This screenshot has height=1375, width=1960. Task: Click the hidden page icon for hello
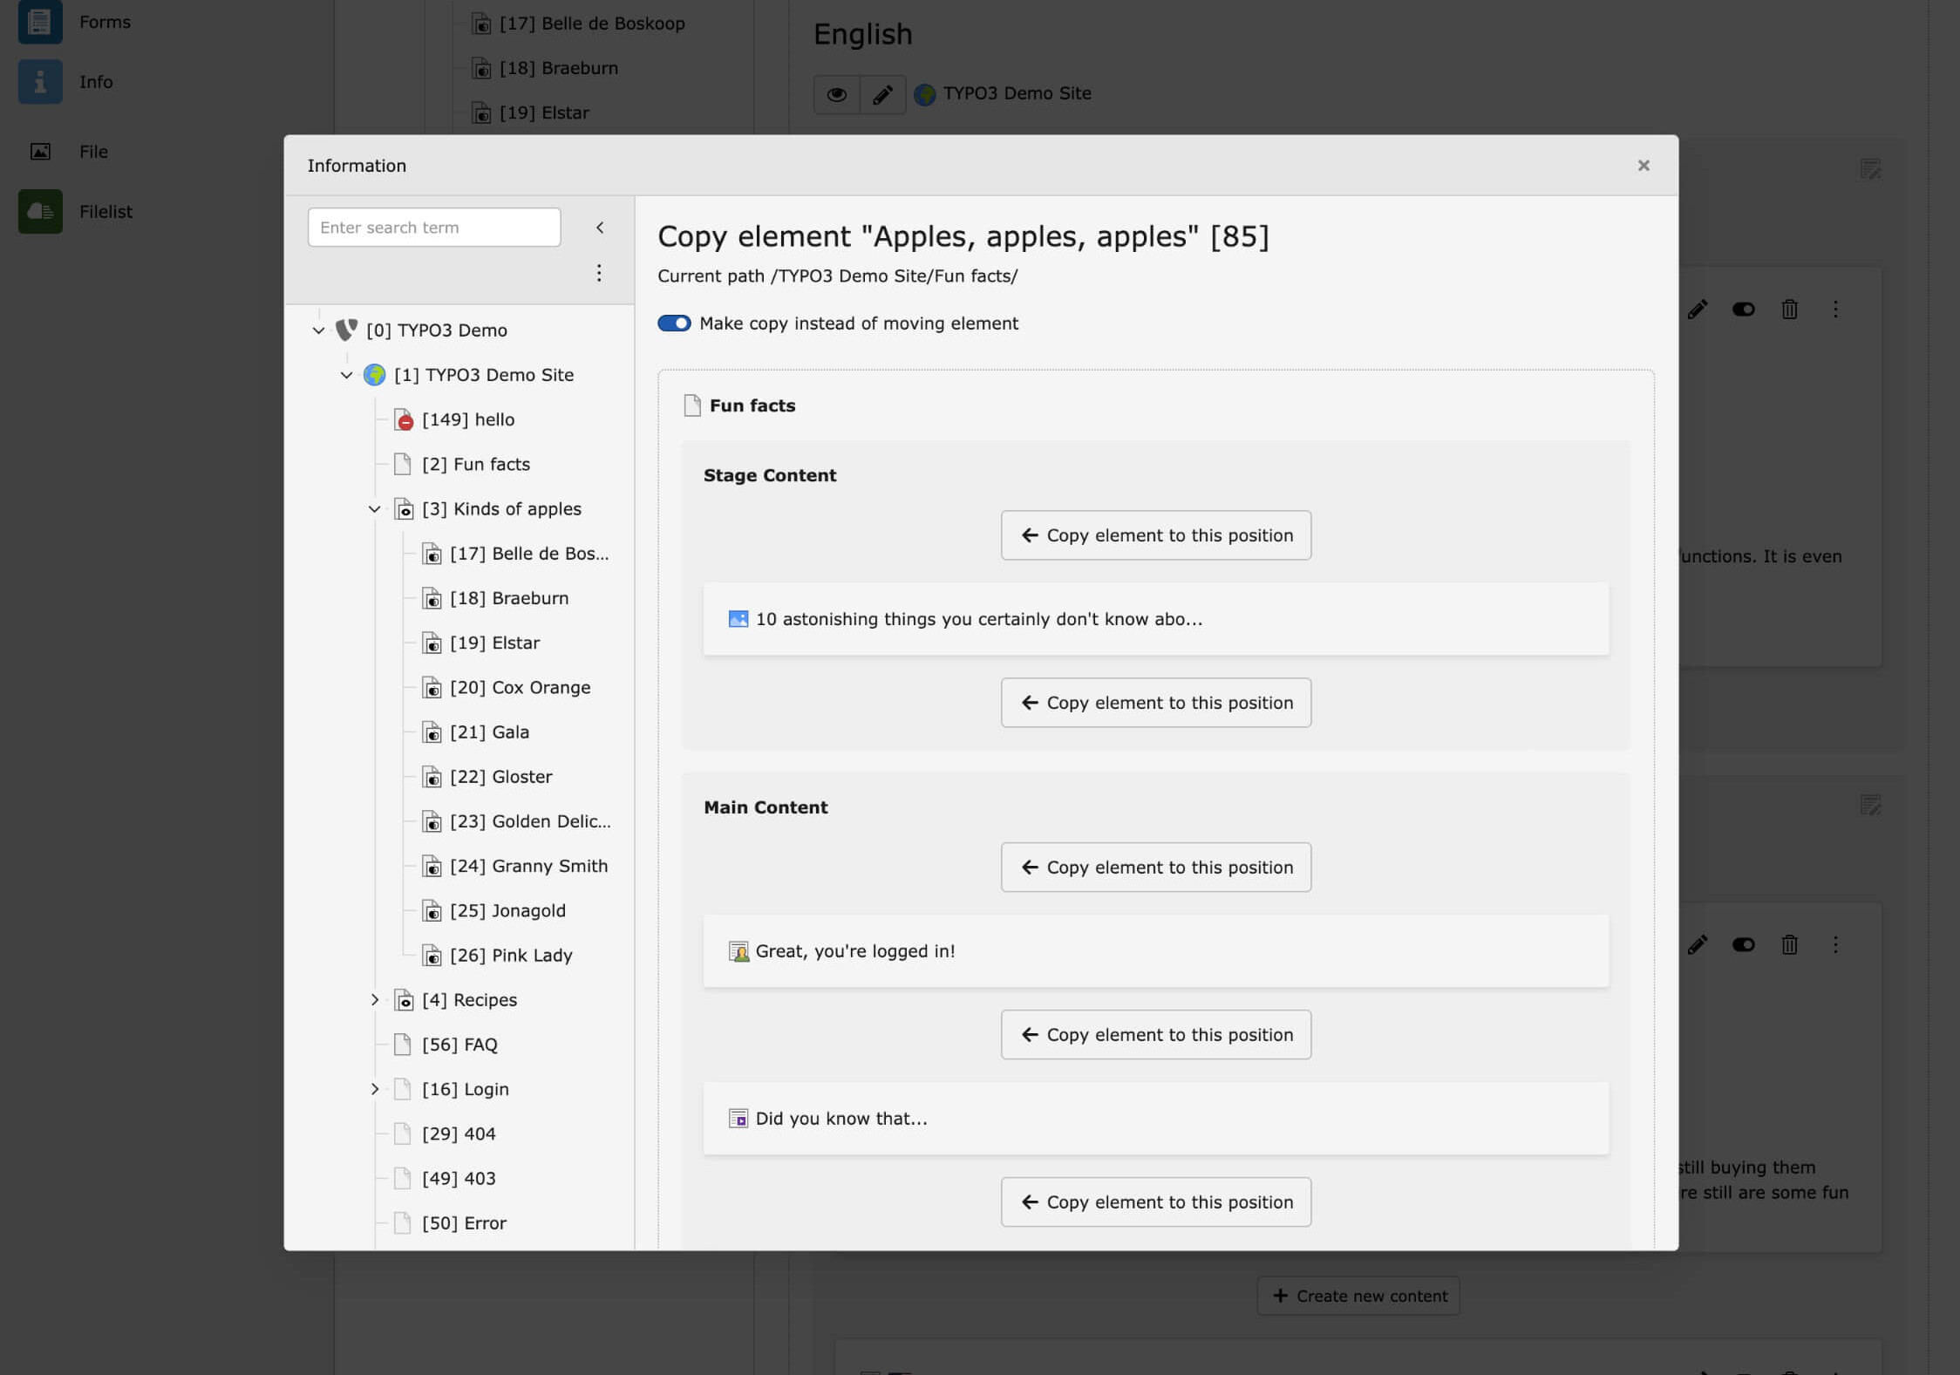[x=403, y=420]
